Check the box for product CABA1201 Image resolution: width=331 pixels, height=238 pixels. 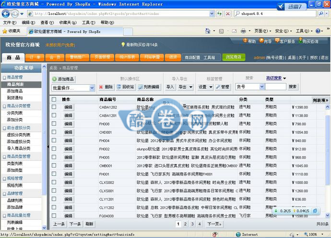(54, 115)
